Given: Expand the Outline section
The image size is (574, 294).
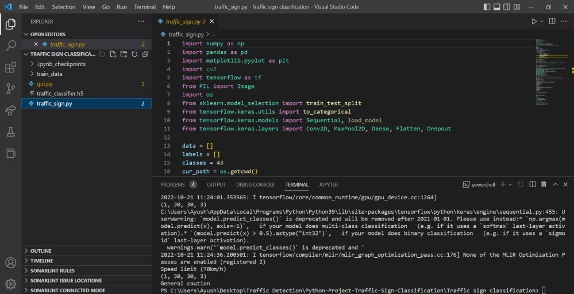Looking at the screenshot, I should click(87, 251).
